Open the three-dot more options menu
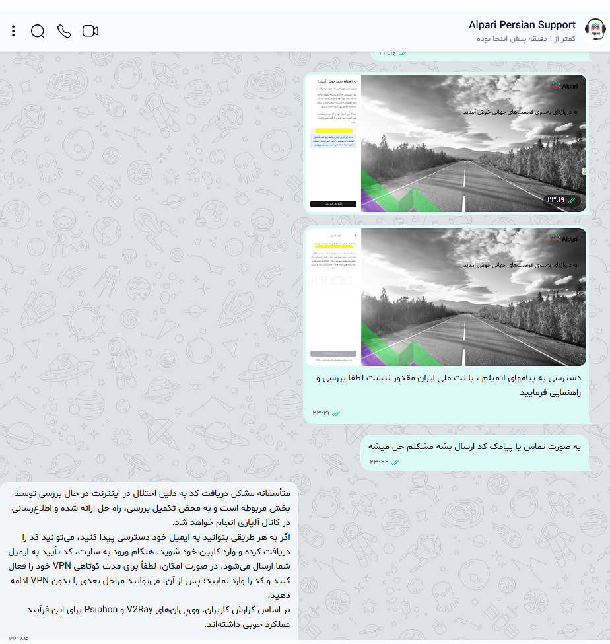Viewport: 610px width, 644px height. tap(14, 31)
